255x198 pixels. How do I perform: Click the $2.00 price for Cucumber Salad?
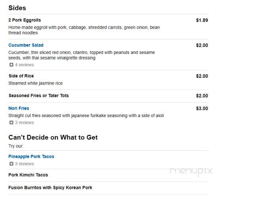coord(202,45)
